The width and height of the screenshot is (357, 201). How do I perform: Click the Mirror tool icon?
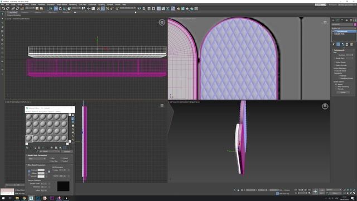[139, 8]
